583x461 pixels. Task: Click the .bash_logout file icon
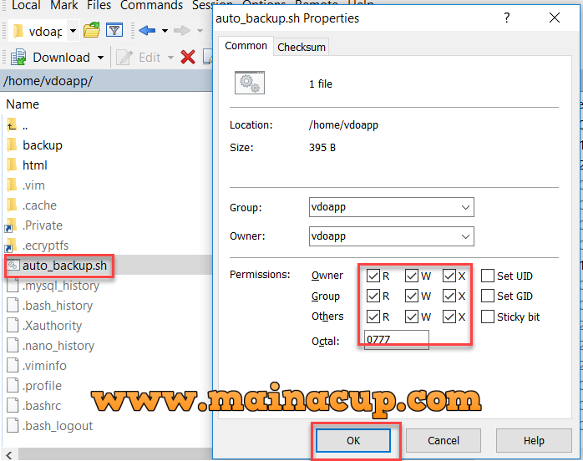[x=13, y=426]
